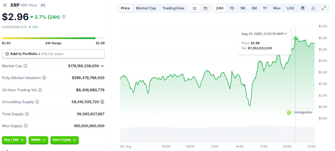Toggle LOG scale on chart
Viewport: 335px width, 151px height.
(x=291, y=8)
